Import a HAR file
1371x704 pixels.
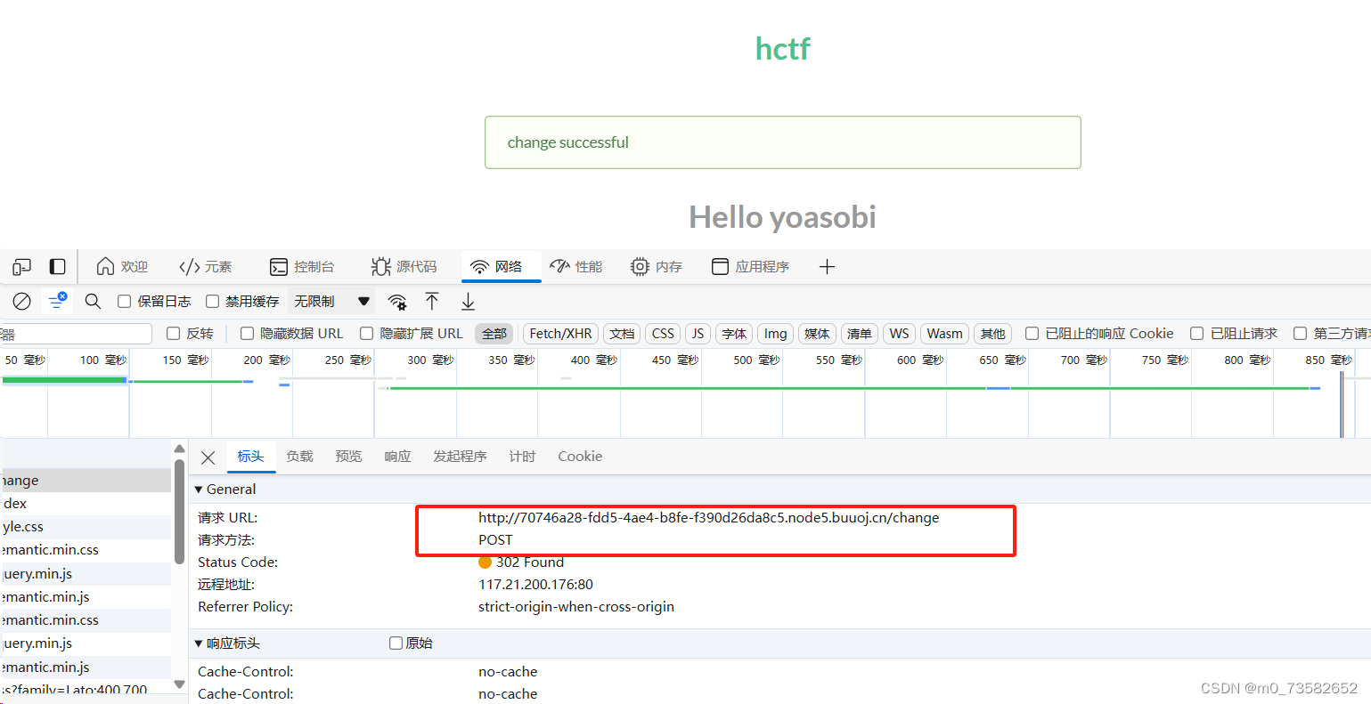(x=432, y=301)
